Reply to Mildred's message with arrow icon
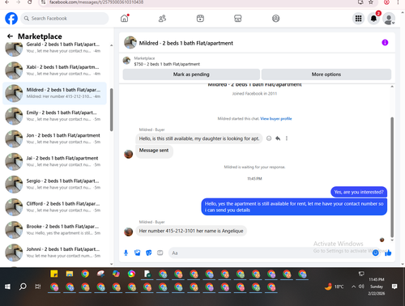The height and width of the screenshot is (306, 405). click(x=278, y=138)
